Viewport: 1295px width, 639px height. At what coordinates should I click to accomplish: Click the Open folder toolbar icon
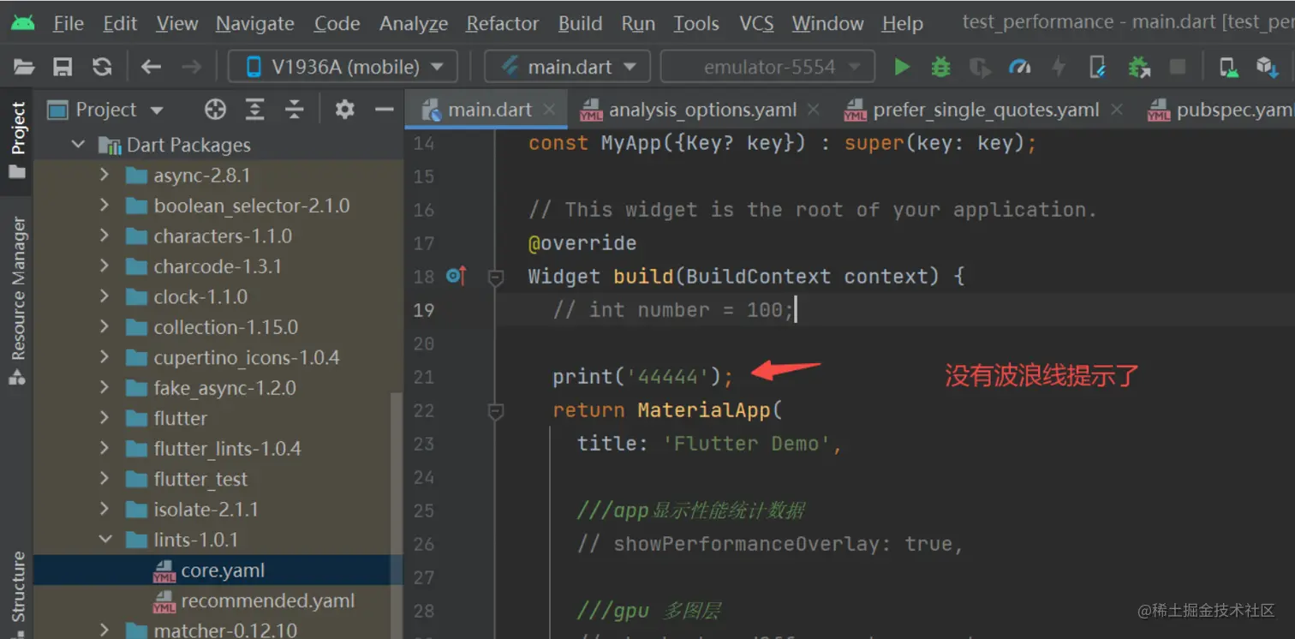(24, 67)
